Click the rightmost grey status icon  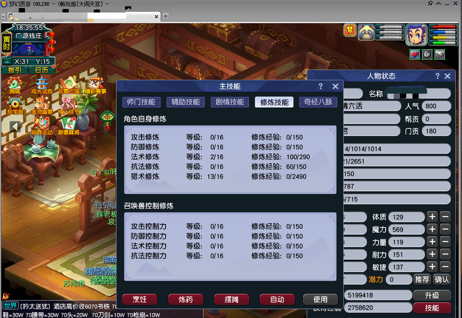440,54
